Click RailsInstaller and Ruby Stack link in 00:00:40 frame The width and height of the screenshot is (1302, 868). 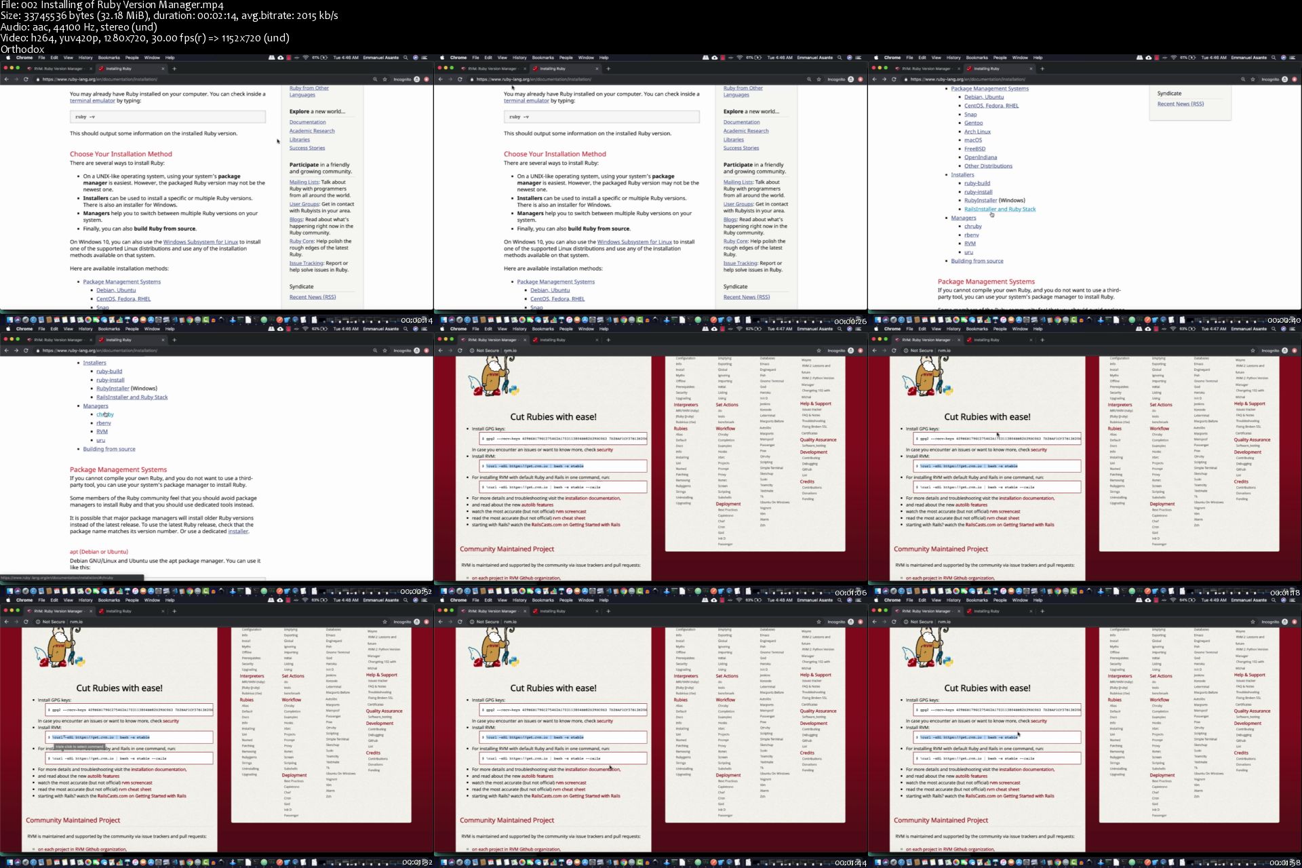tap(1000, 209)
